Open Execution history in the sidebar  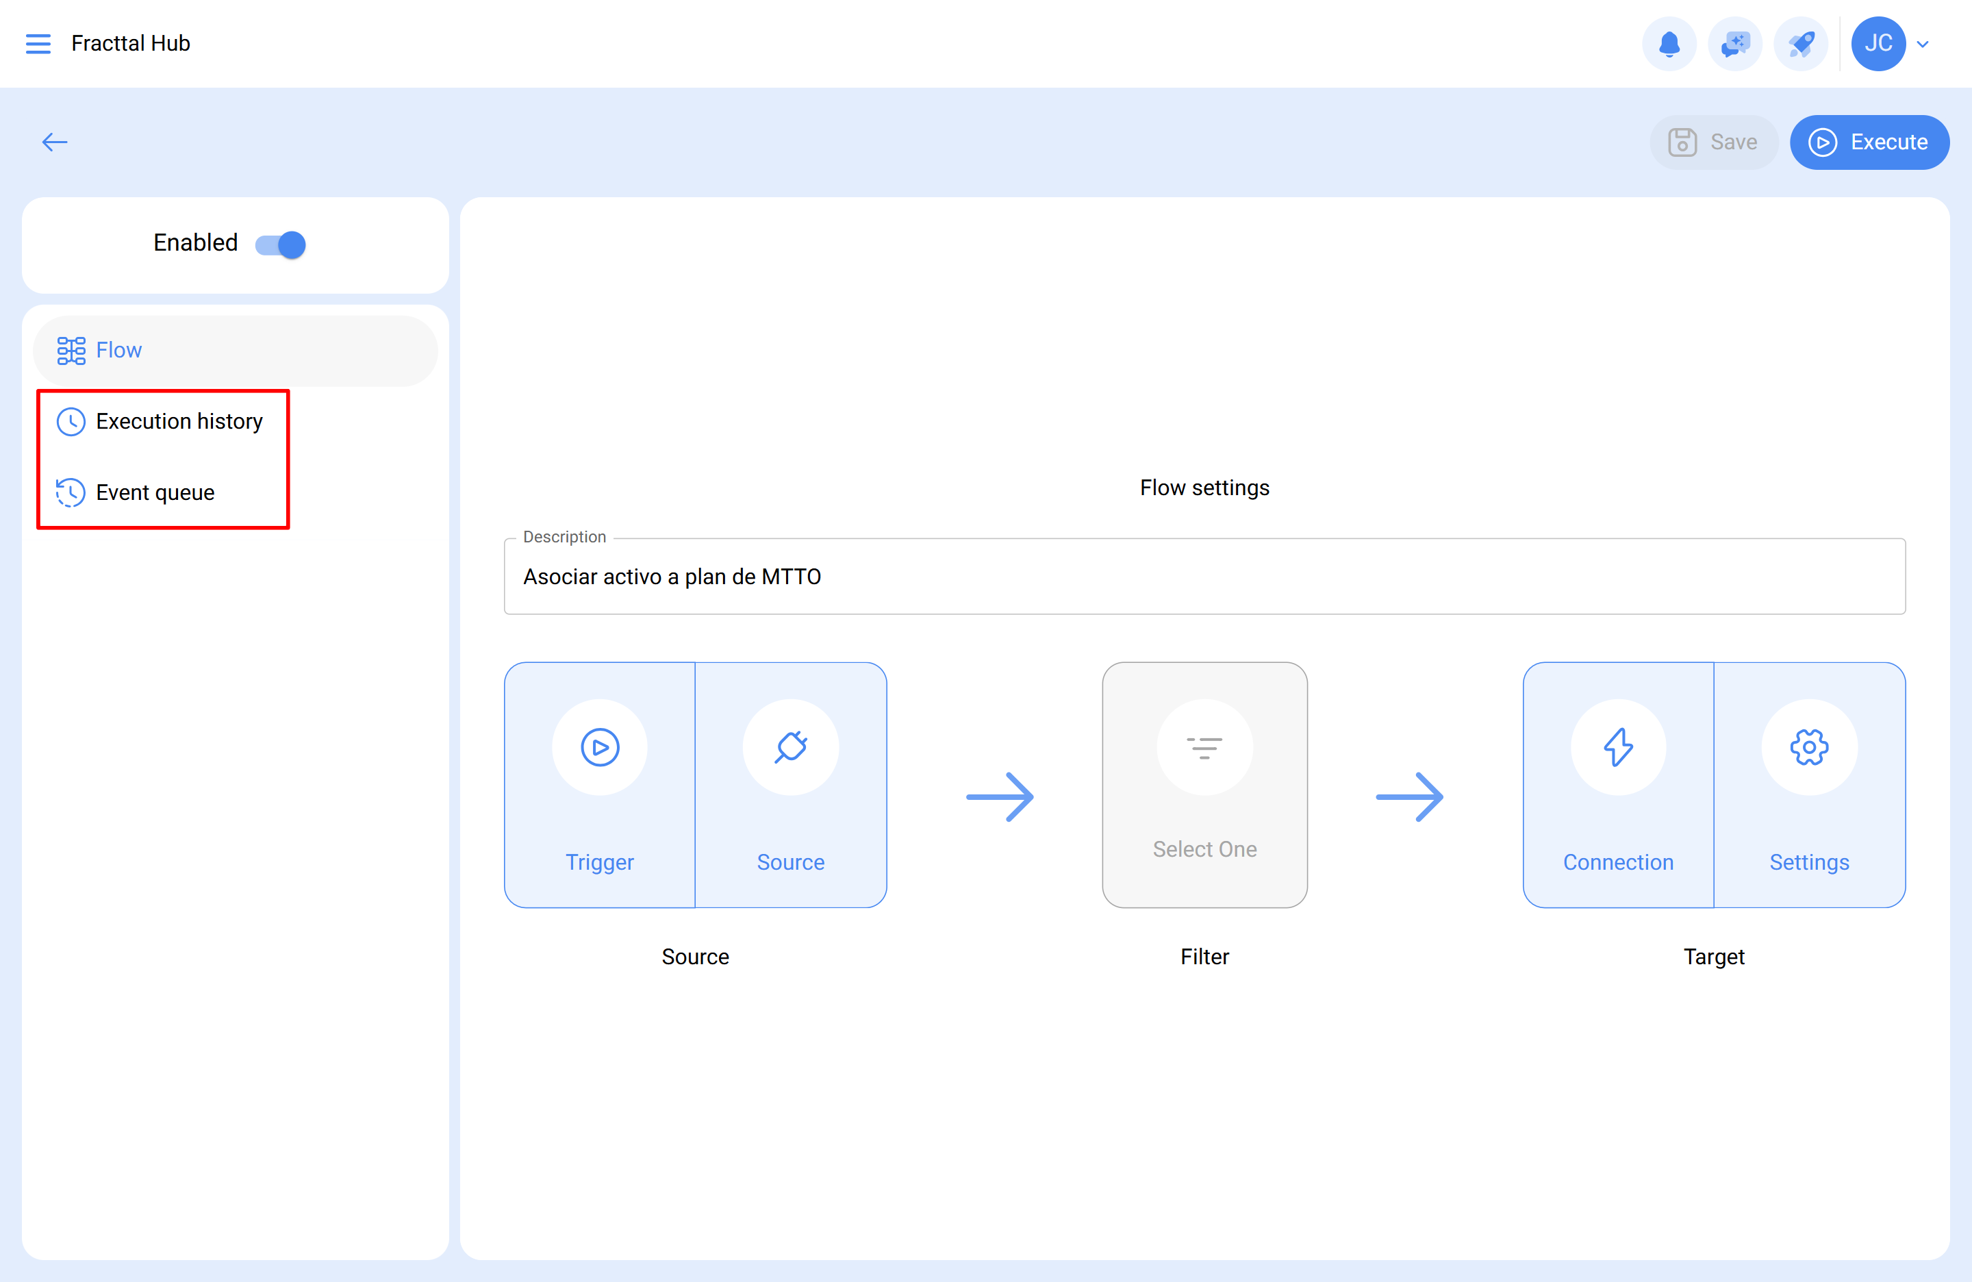178,421
